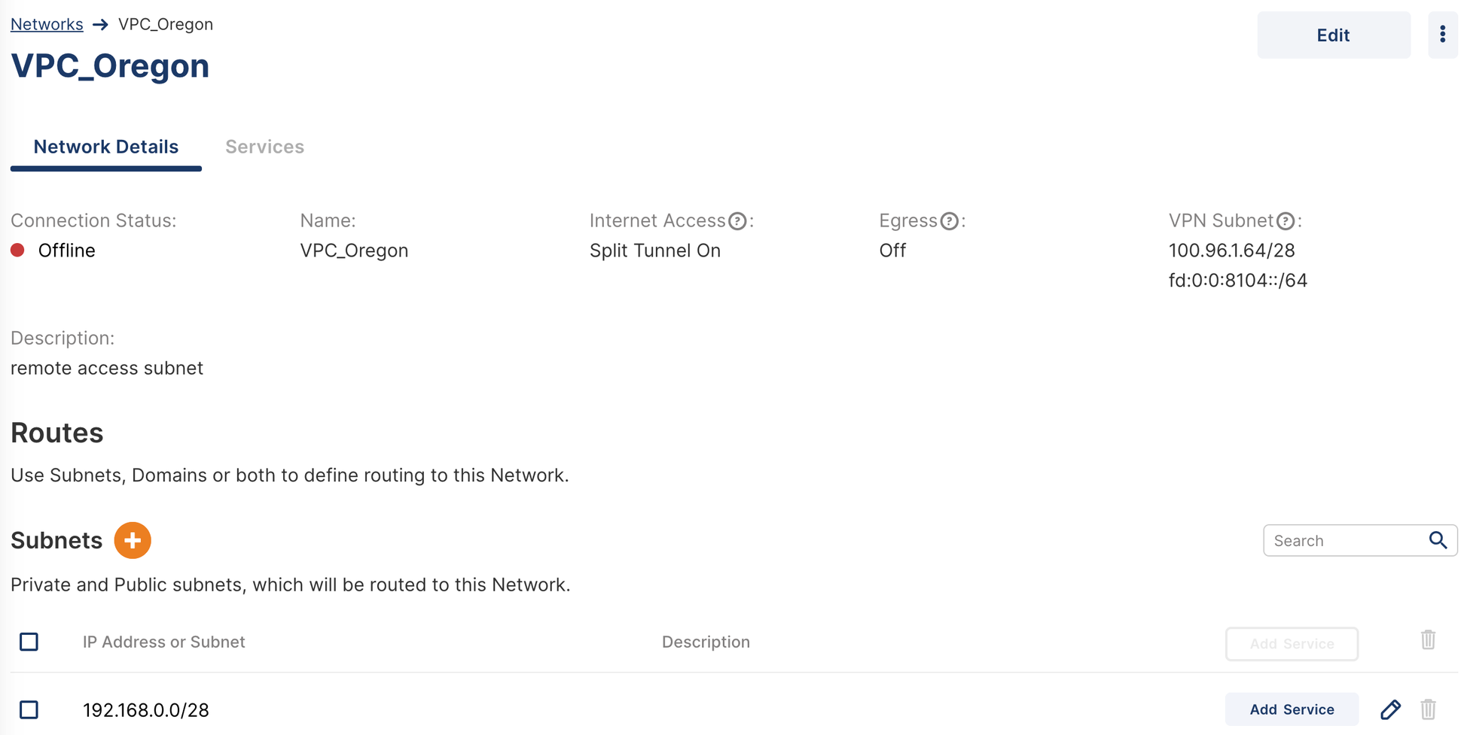Viewport: 1464px width, 735px height.
Task: Click the 192.168.0.0/28 subnet entry
Action: 146,710
